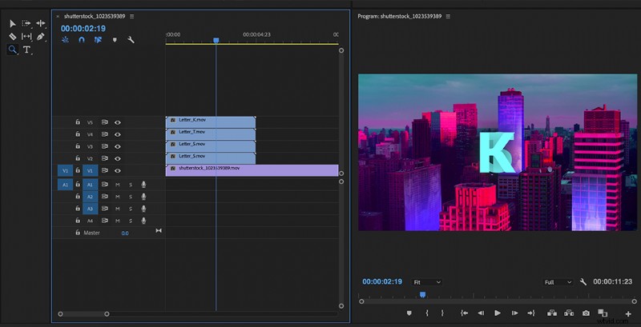Select the Selection arrow tool

coord(13,24)
